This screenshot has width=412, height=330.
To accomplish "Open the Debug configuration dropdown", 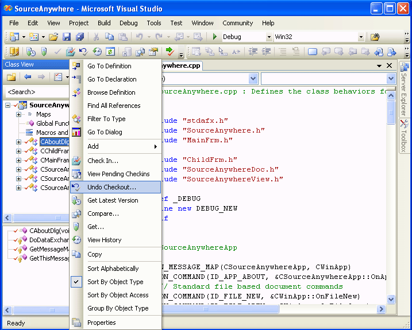I will point(269,37).
